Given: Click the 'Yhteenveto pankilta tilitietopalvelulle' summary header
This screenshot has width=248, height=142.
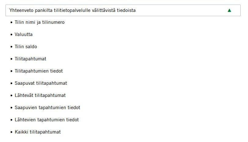Looking at the screenshot, I should tap(73, 10).
